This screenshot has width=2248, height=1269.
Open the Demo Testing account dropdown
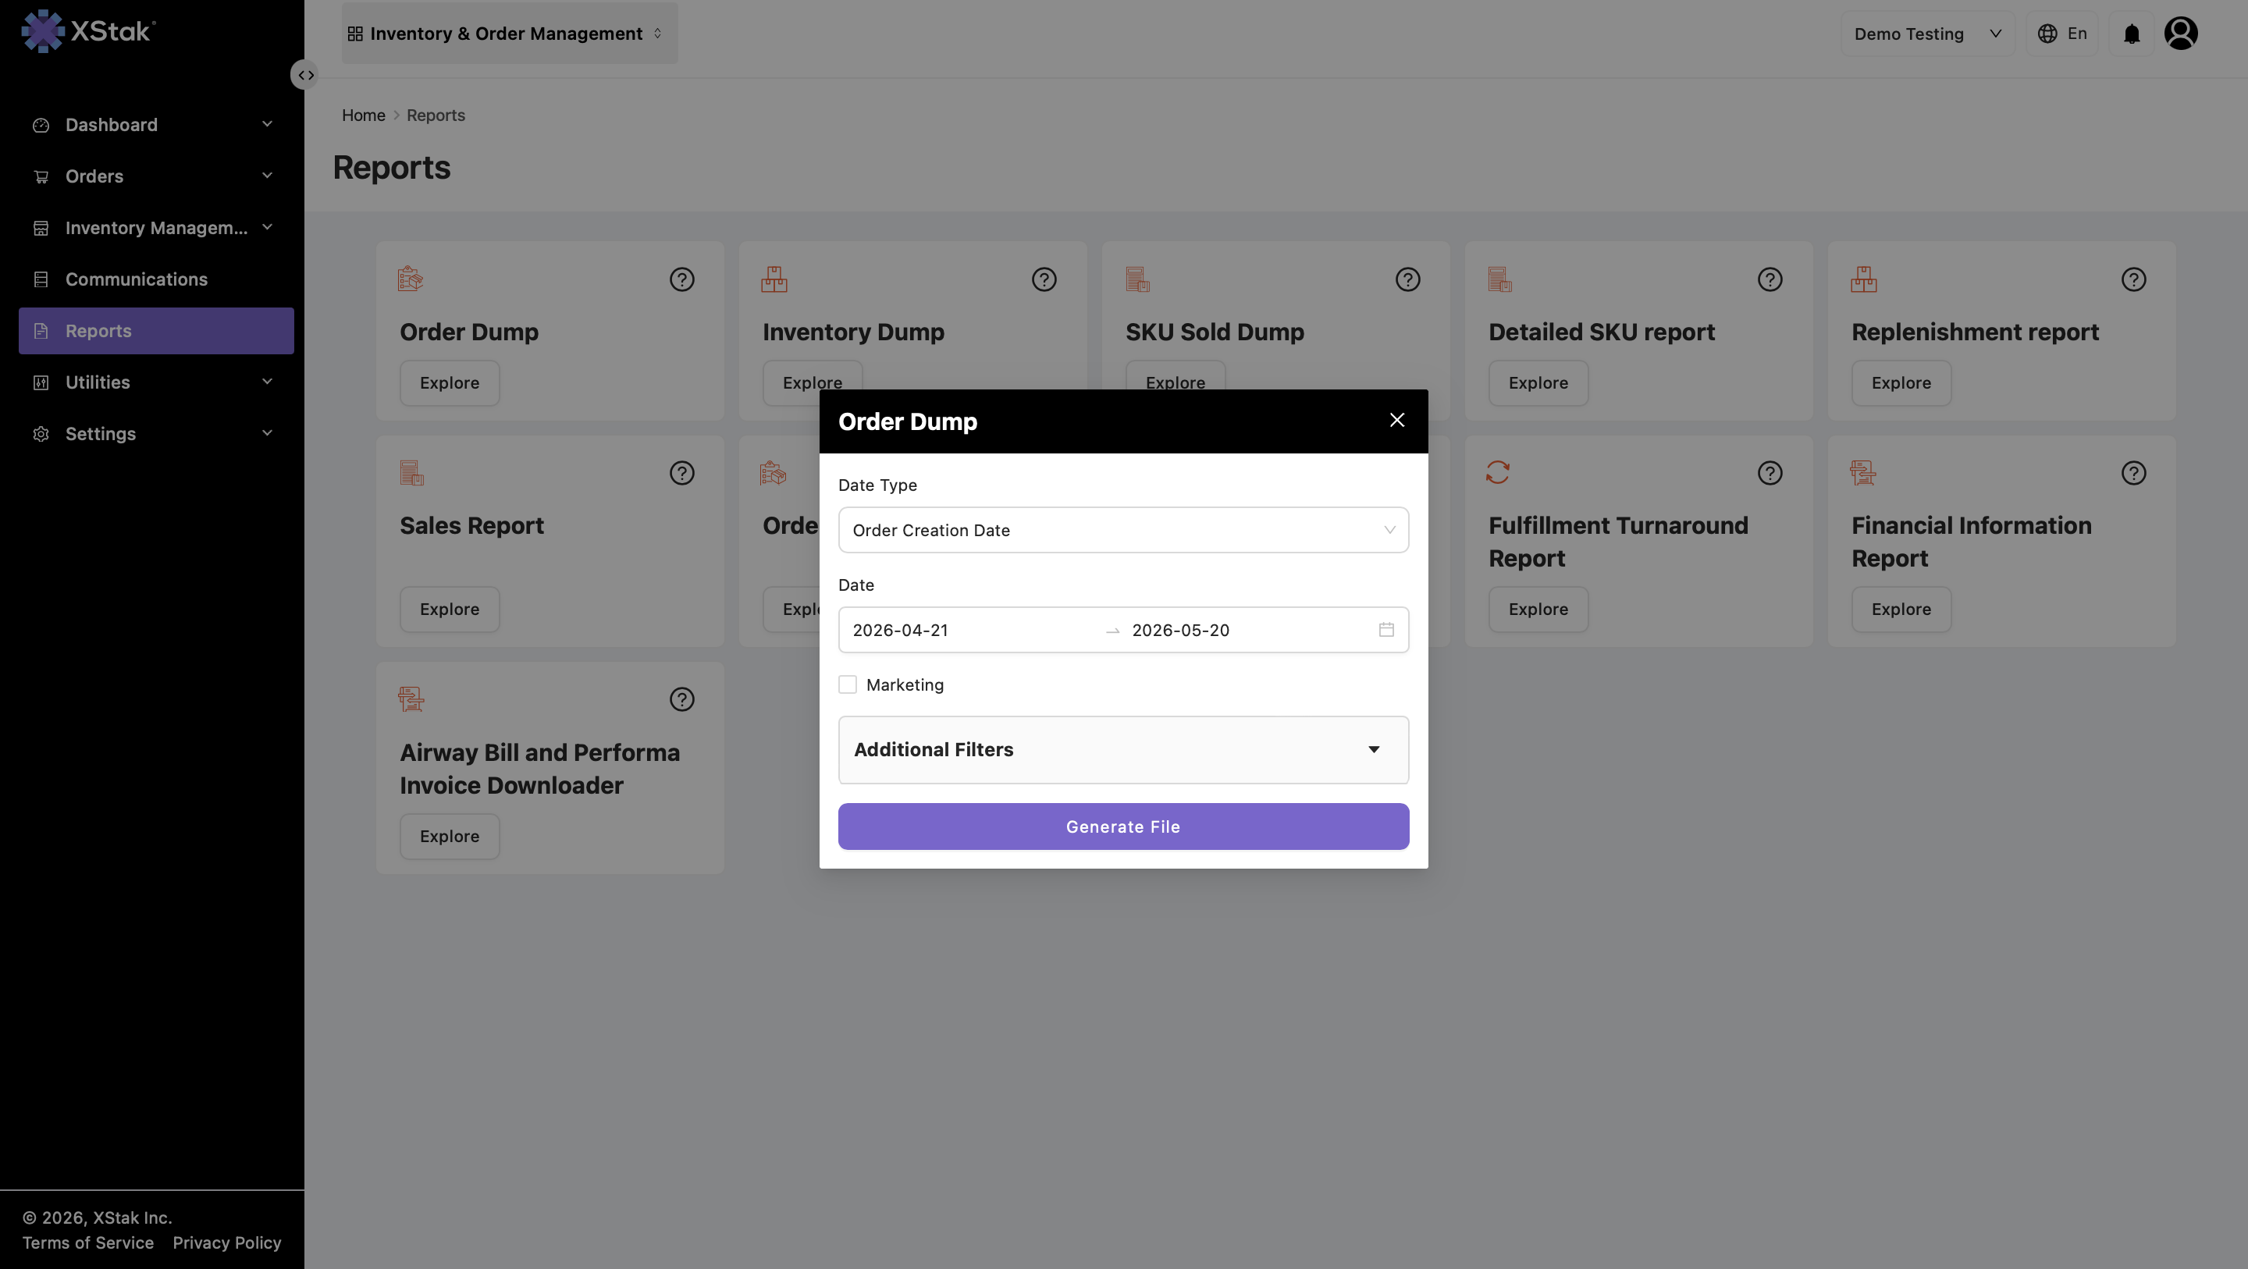pyautogui.click(x=1927, y=34)
